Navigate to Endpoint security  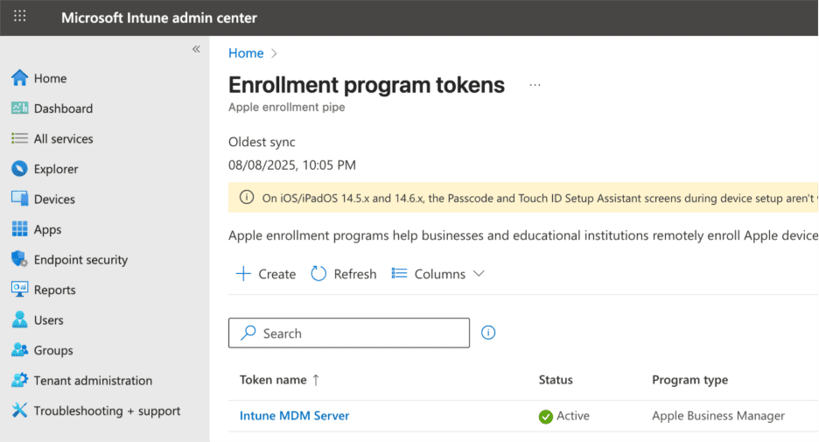click(80, 260)
